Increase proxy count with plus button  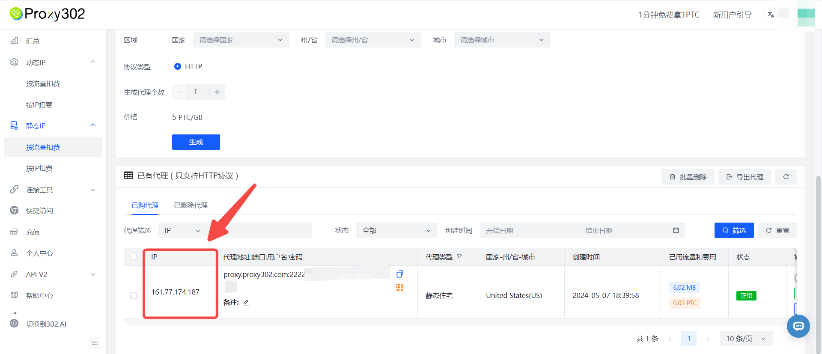(217, 92)
